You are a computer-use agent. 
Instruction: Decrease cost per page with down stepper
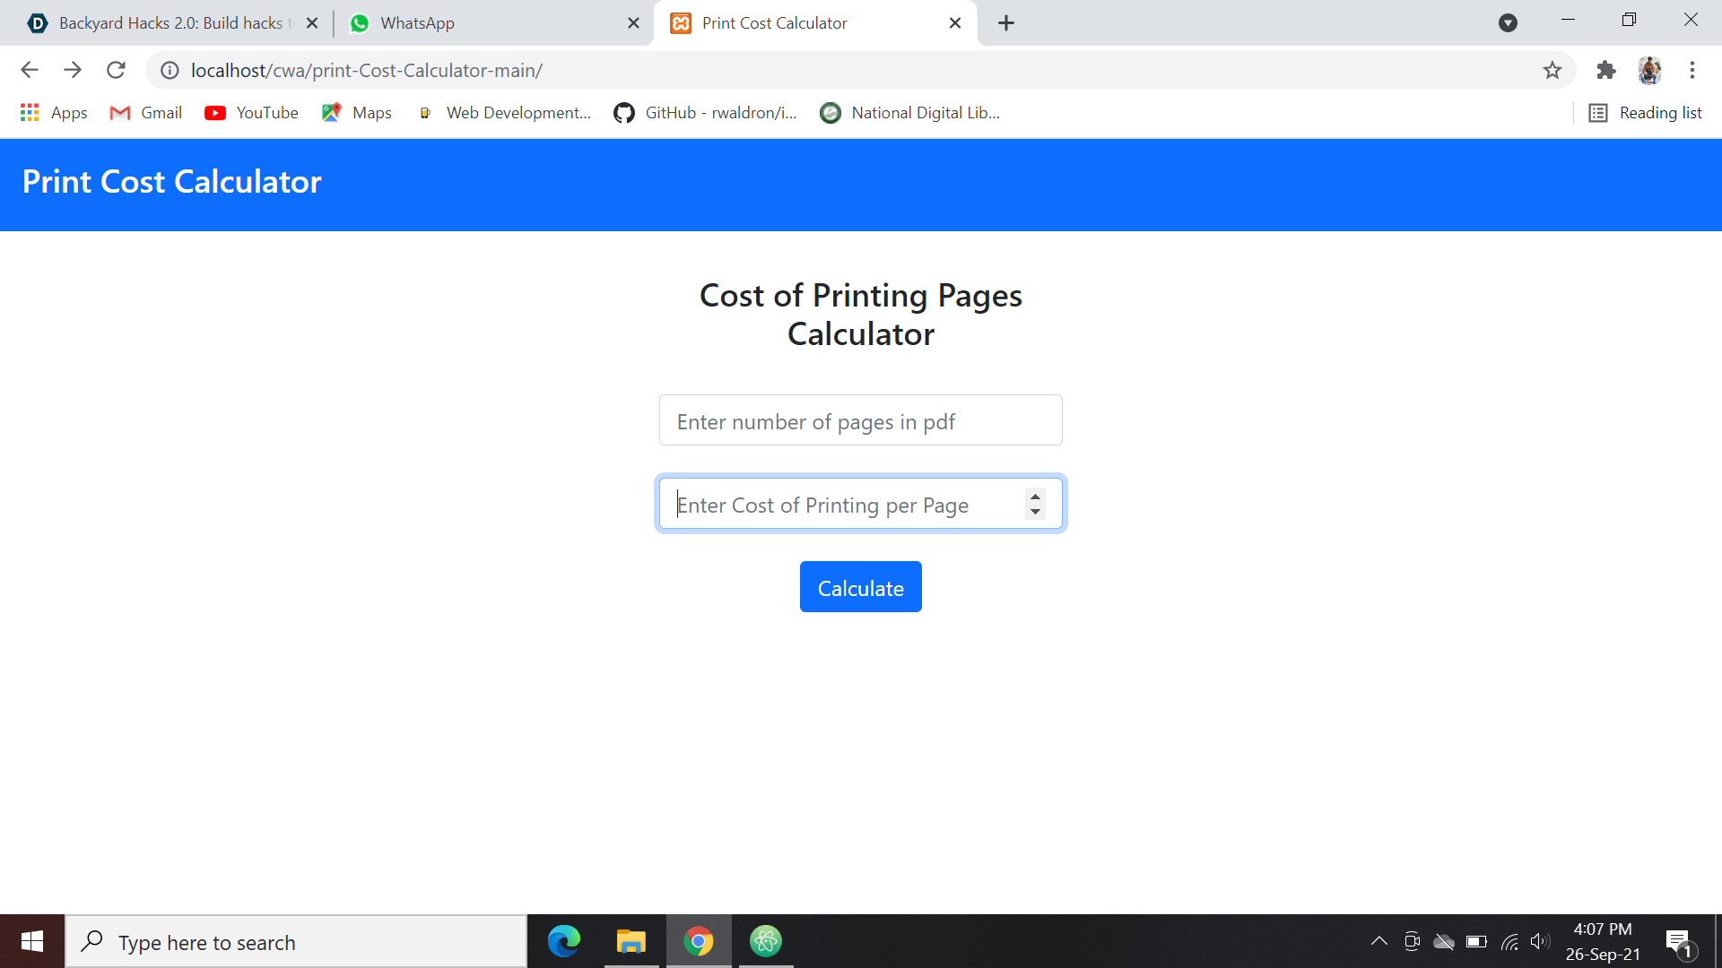pyautogui.click(x=1035, y=512)
